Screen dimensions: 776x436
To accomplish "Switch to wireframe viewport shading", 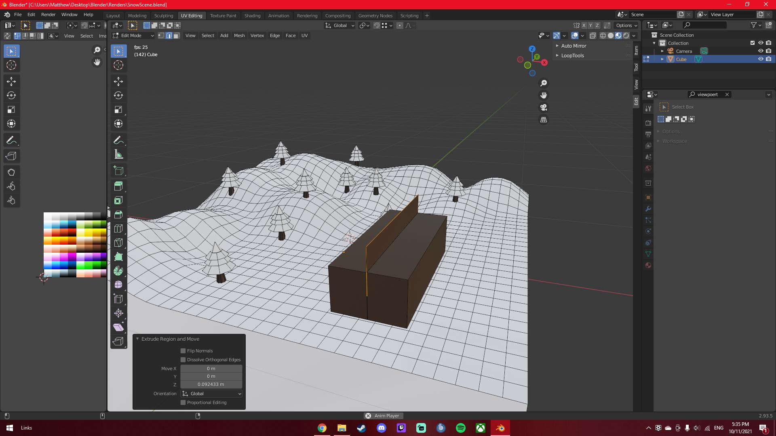I will (603, 36).
